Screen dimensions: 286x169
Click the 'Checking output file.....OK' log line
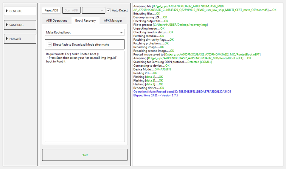pos(151,21)
